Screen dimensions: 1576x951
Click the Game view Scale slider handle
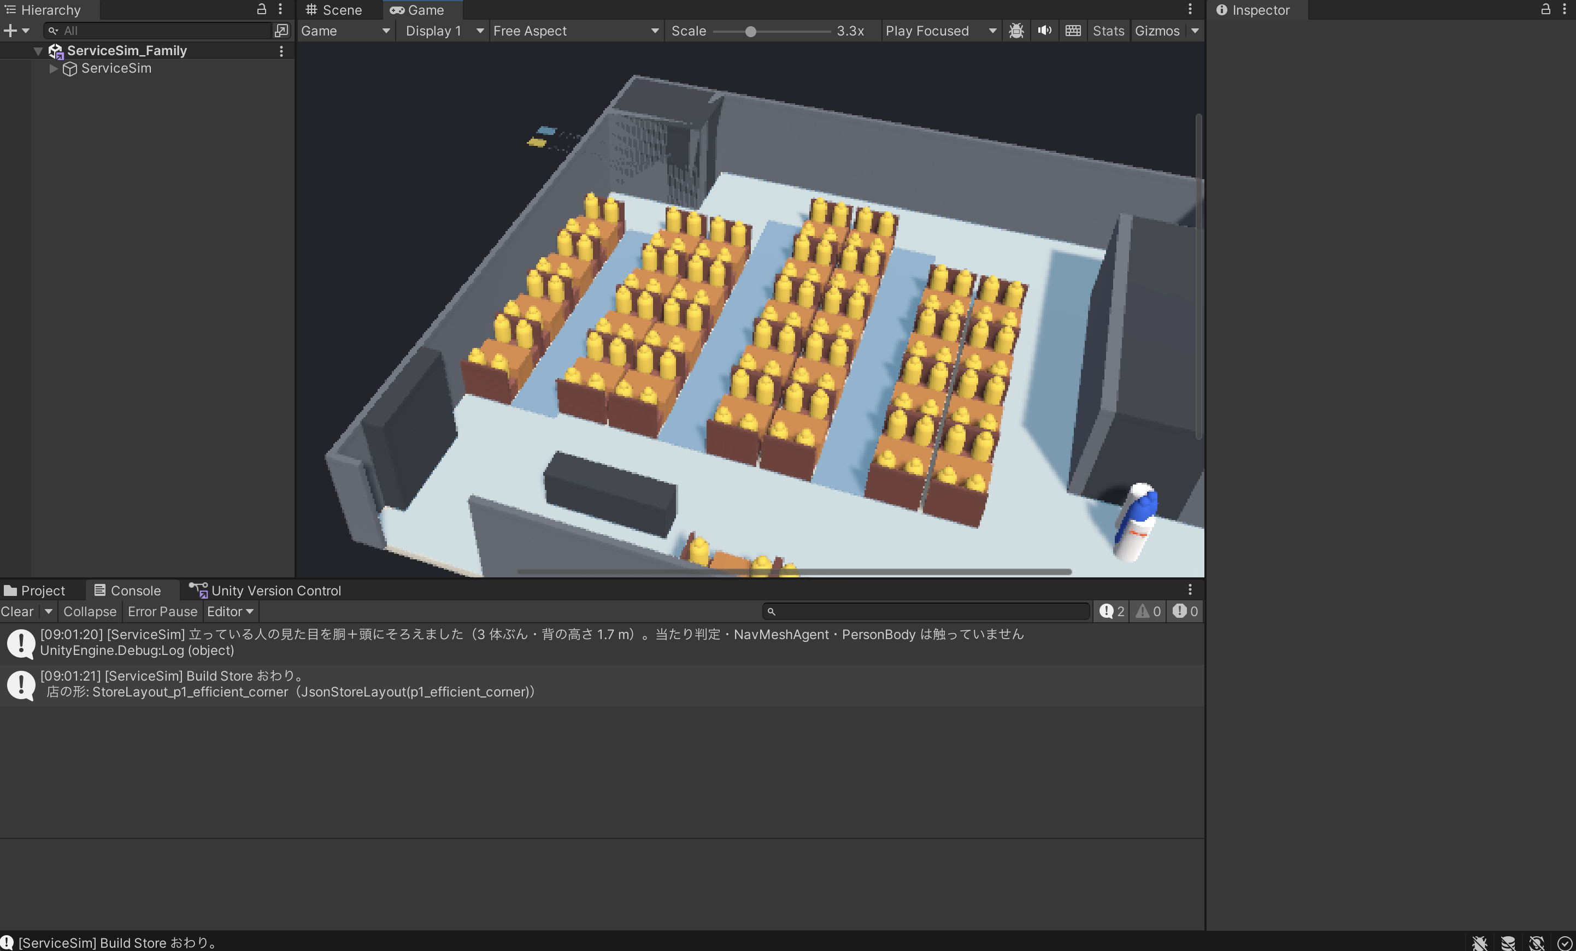coord(750,31)
